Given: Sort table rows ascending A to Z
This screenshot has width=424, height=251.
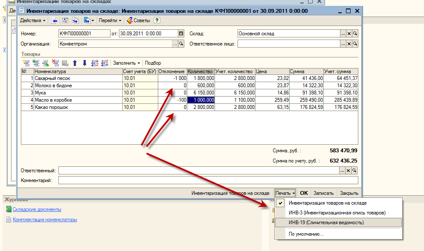Looking at the screenshot, I should point(95,63).
